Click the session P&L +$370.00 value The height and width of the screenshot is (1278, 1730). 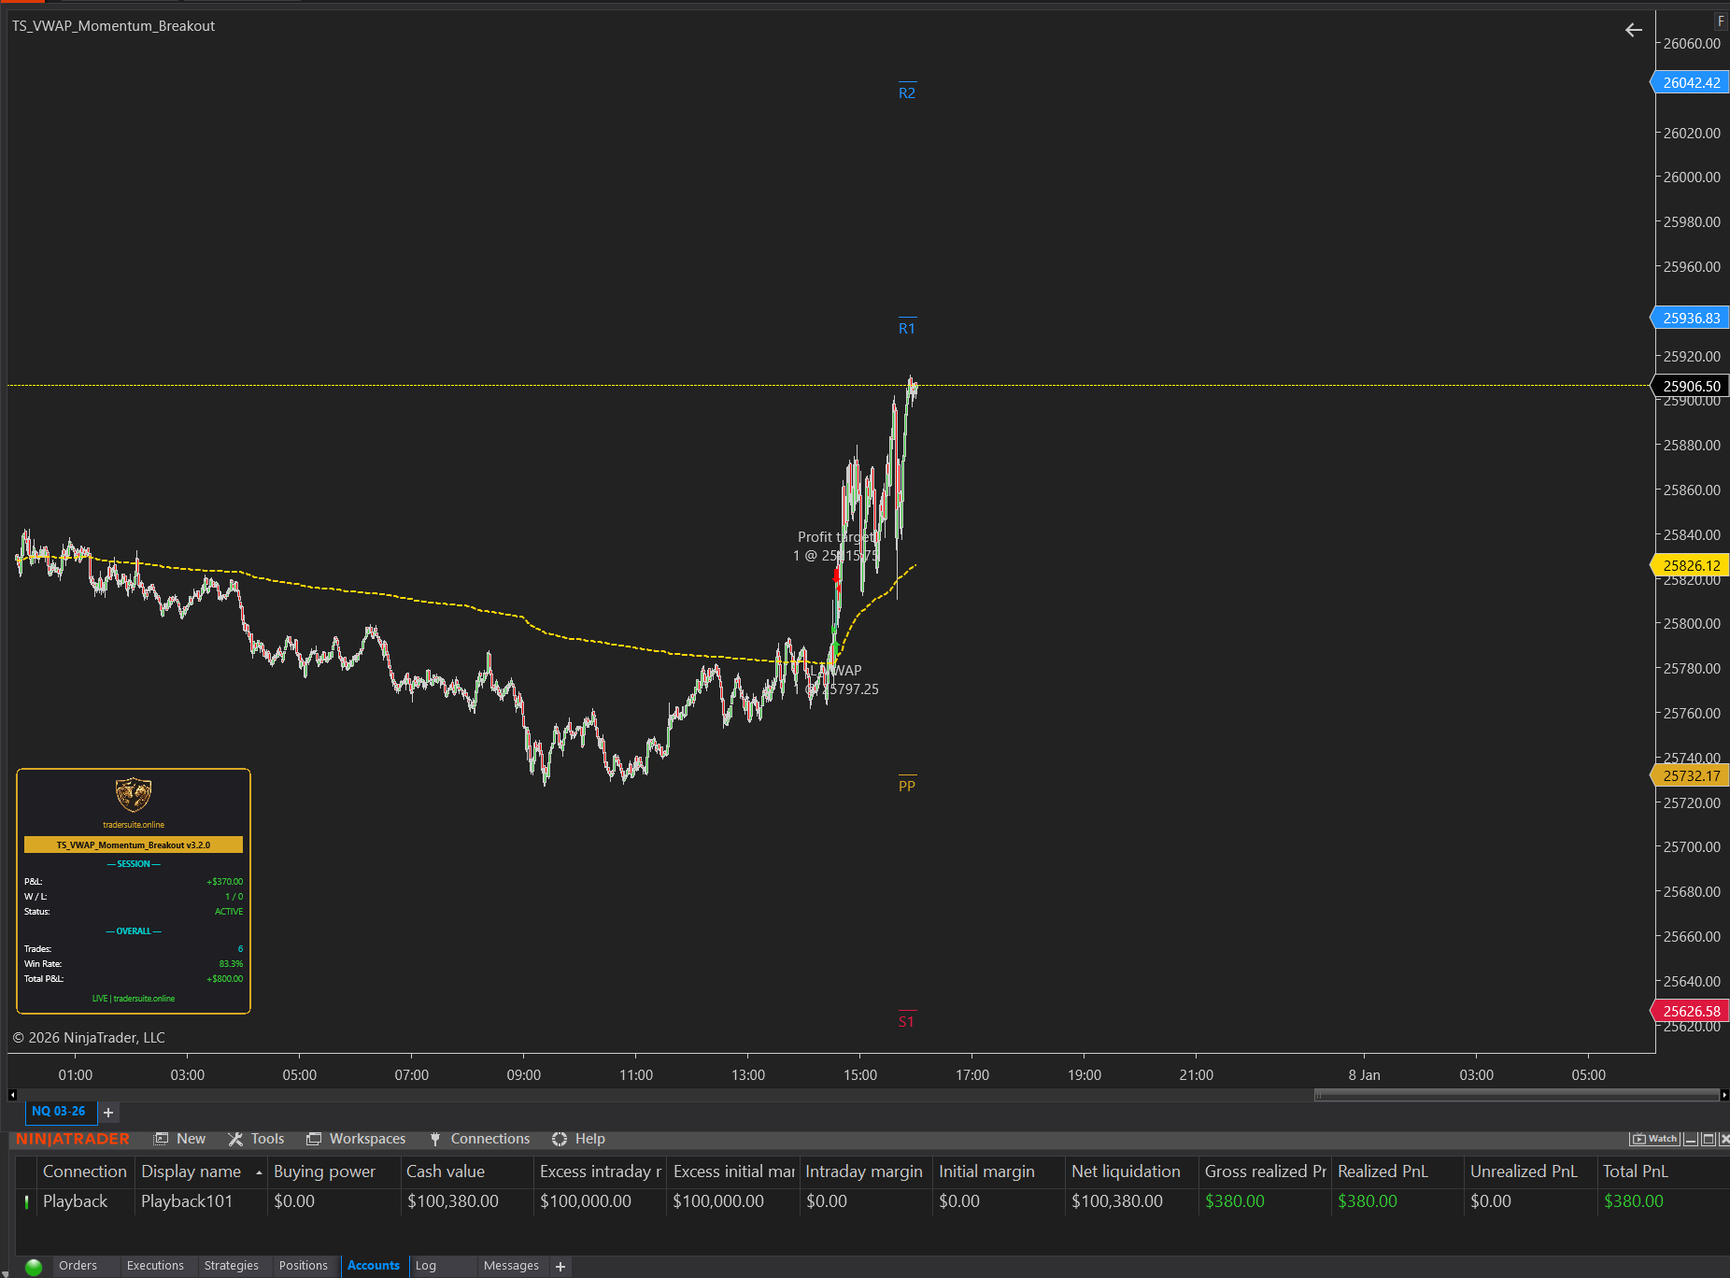225,882
